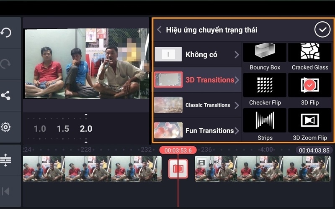Select the Checker Flip transition
Viewport: 335px width, 209px height.
(x=265, y=90)
